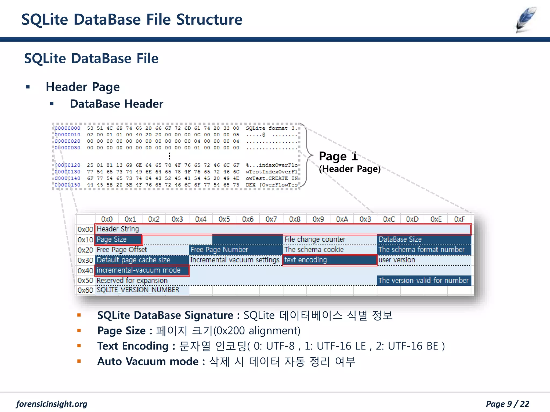
Task: Click the 0x10 row header
Action: (x=85, y=240)
